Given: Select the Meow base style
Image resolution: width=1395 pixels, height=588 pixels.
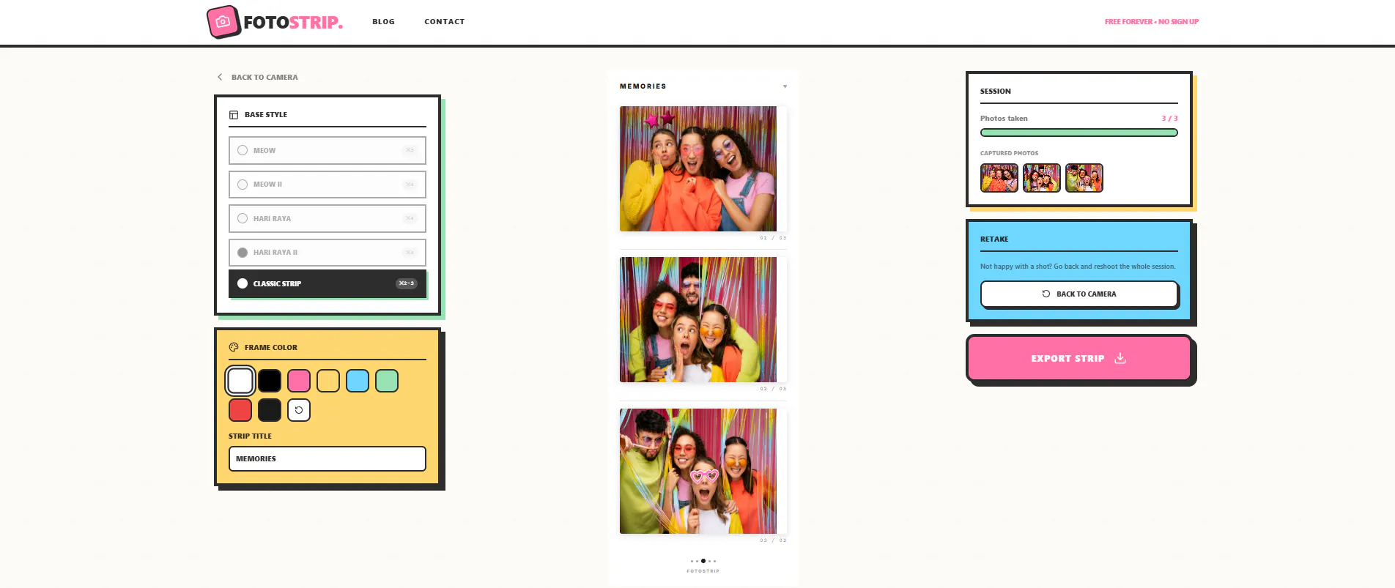Looking at the screenshot, I should tap(327, 150).
